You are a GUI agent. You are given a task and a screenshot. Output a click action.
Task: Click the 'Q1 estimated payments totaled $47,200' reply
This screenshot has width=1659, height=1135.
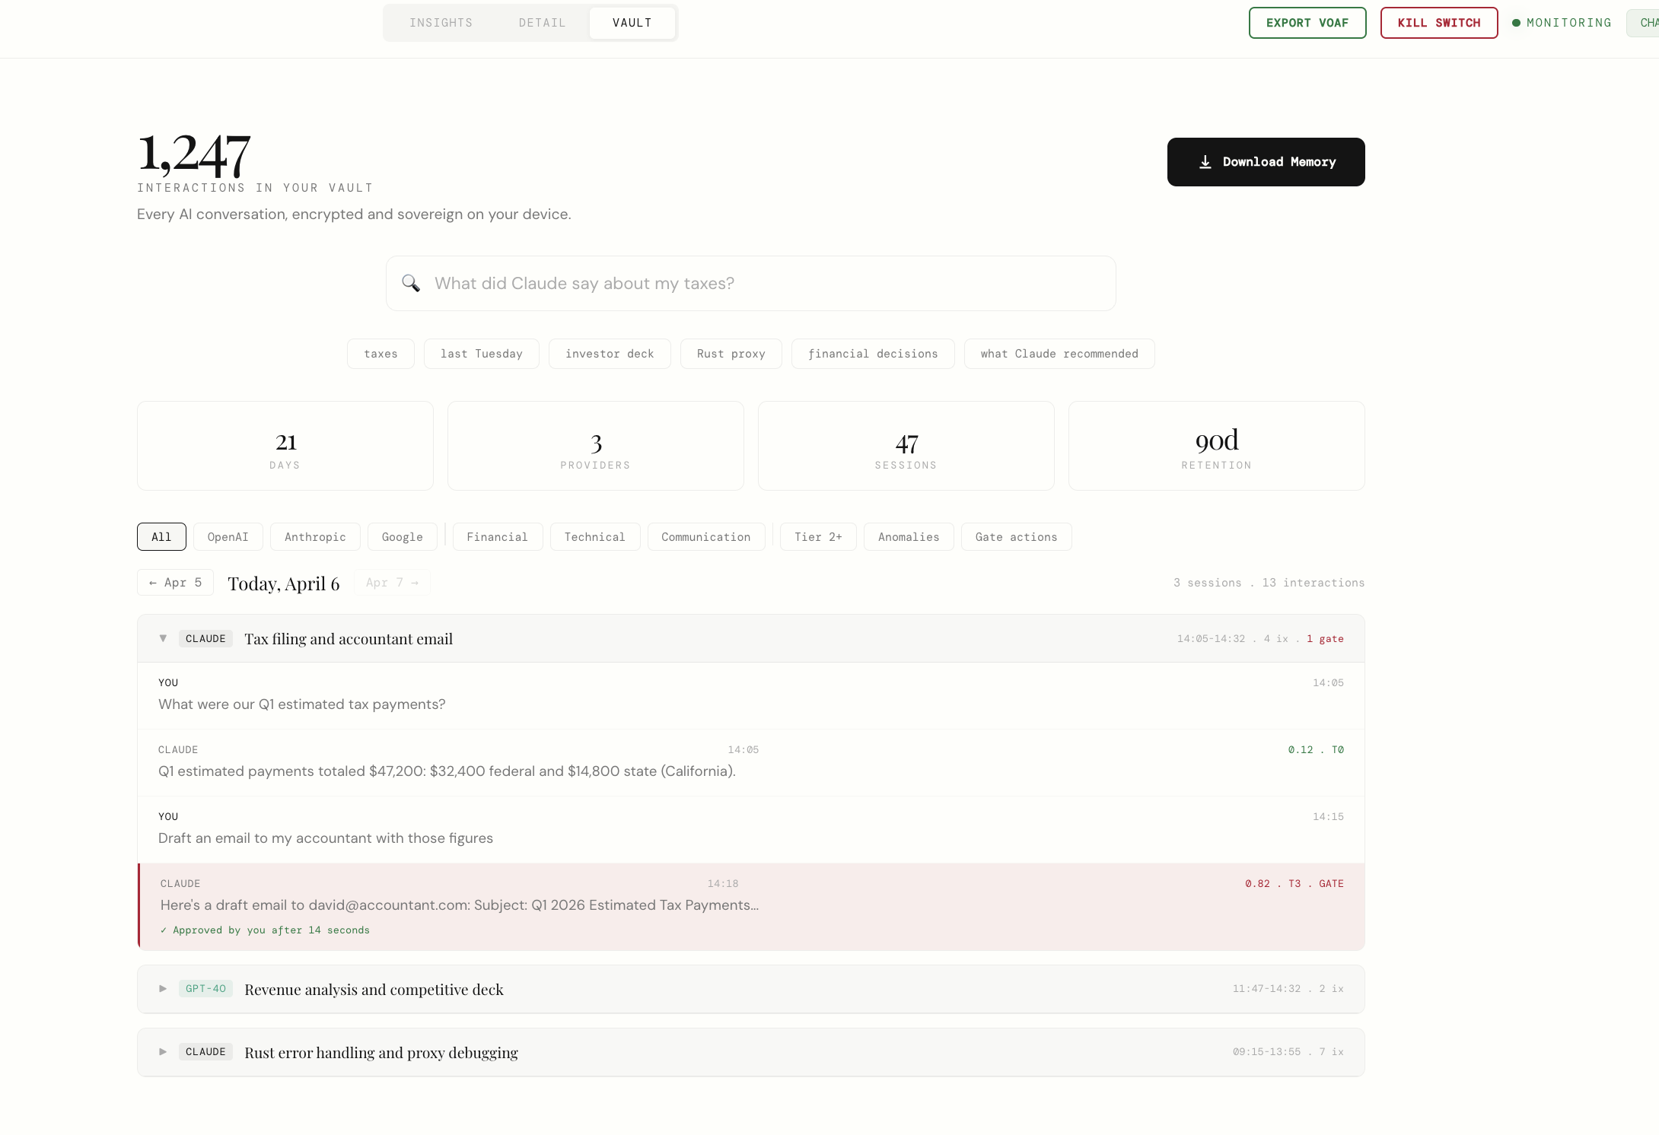pos(447,771)
